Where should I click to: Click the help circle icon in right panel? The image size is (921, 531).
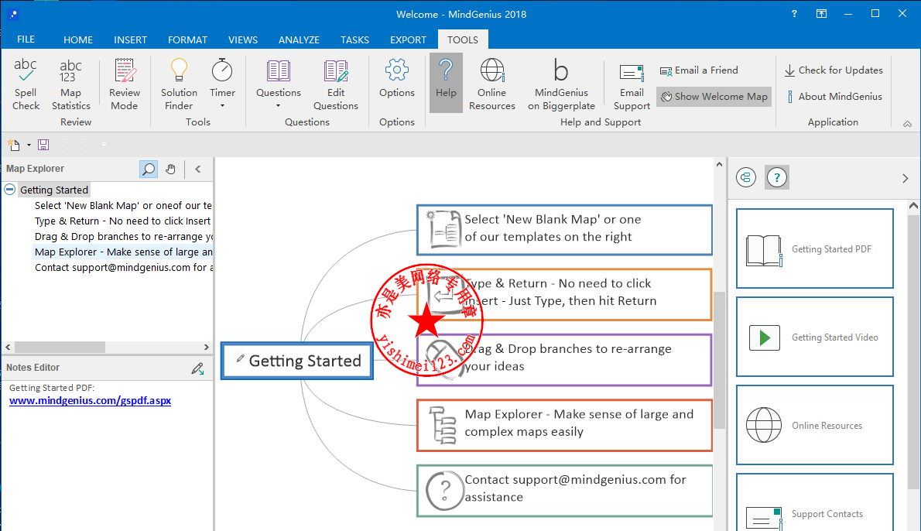pos(776,177)
